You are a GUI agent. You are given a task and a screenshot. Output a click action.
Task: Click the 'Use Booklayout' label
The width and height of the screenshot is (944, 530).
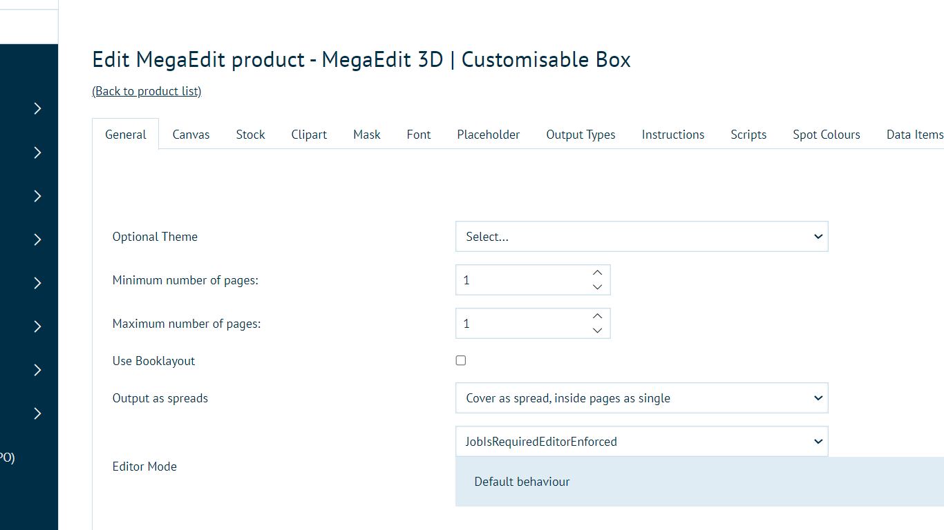pyautogui.click(x=154, y=361)
